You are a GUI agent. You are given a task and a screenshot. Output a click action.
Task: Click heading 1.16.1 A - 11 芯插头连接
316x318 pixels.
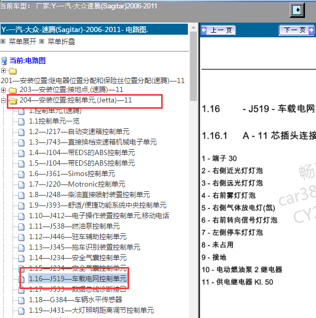click(x=259, y=136)
